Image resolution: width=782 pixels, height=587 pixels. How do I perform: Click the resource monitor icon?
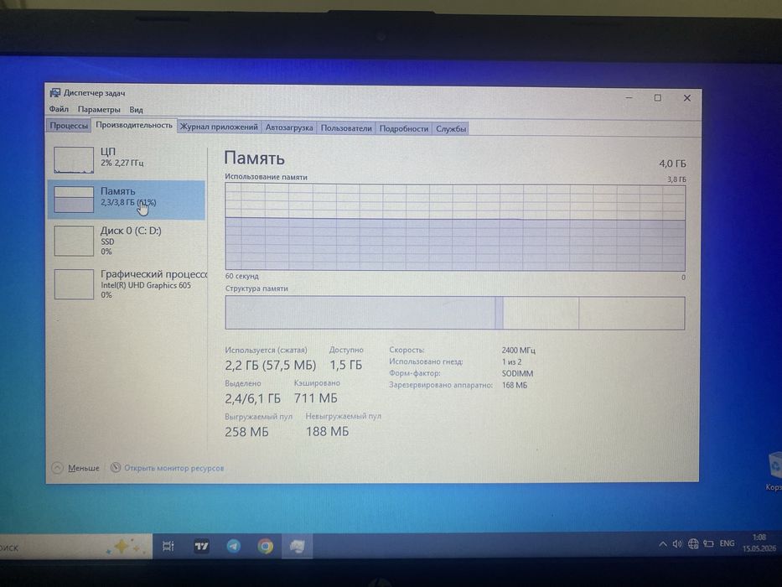point(116,467)
